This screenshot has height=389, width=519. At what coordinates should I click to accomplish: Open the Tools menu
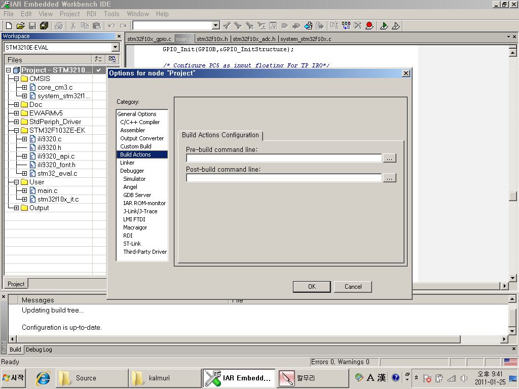[111, 14]
